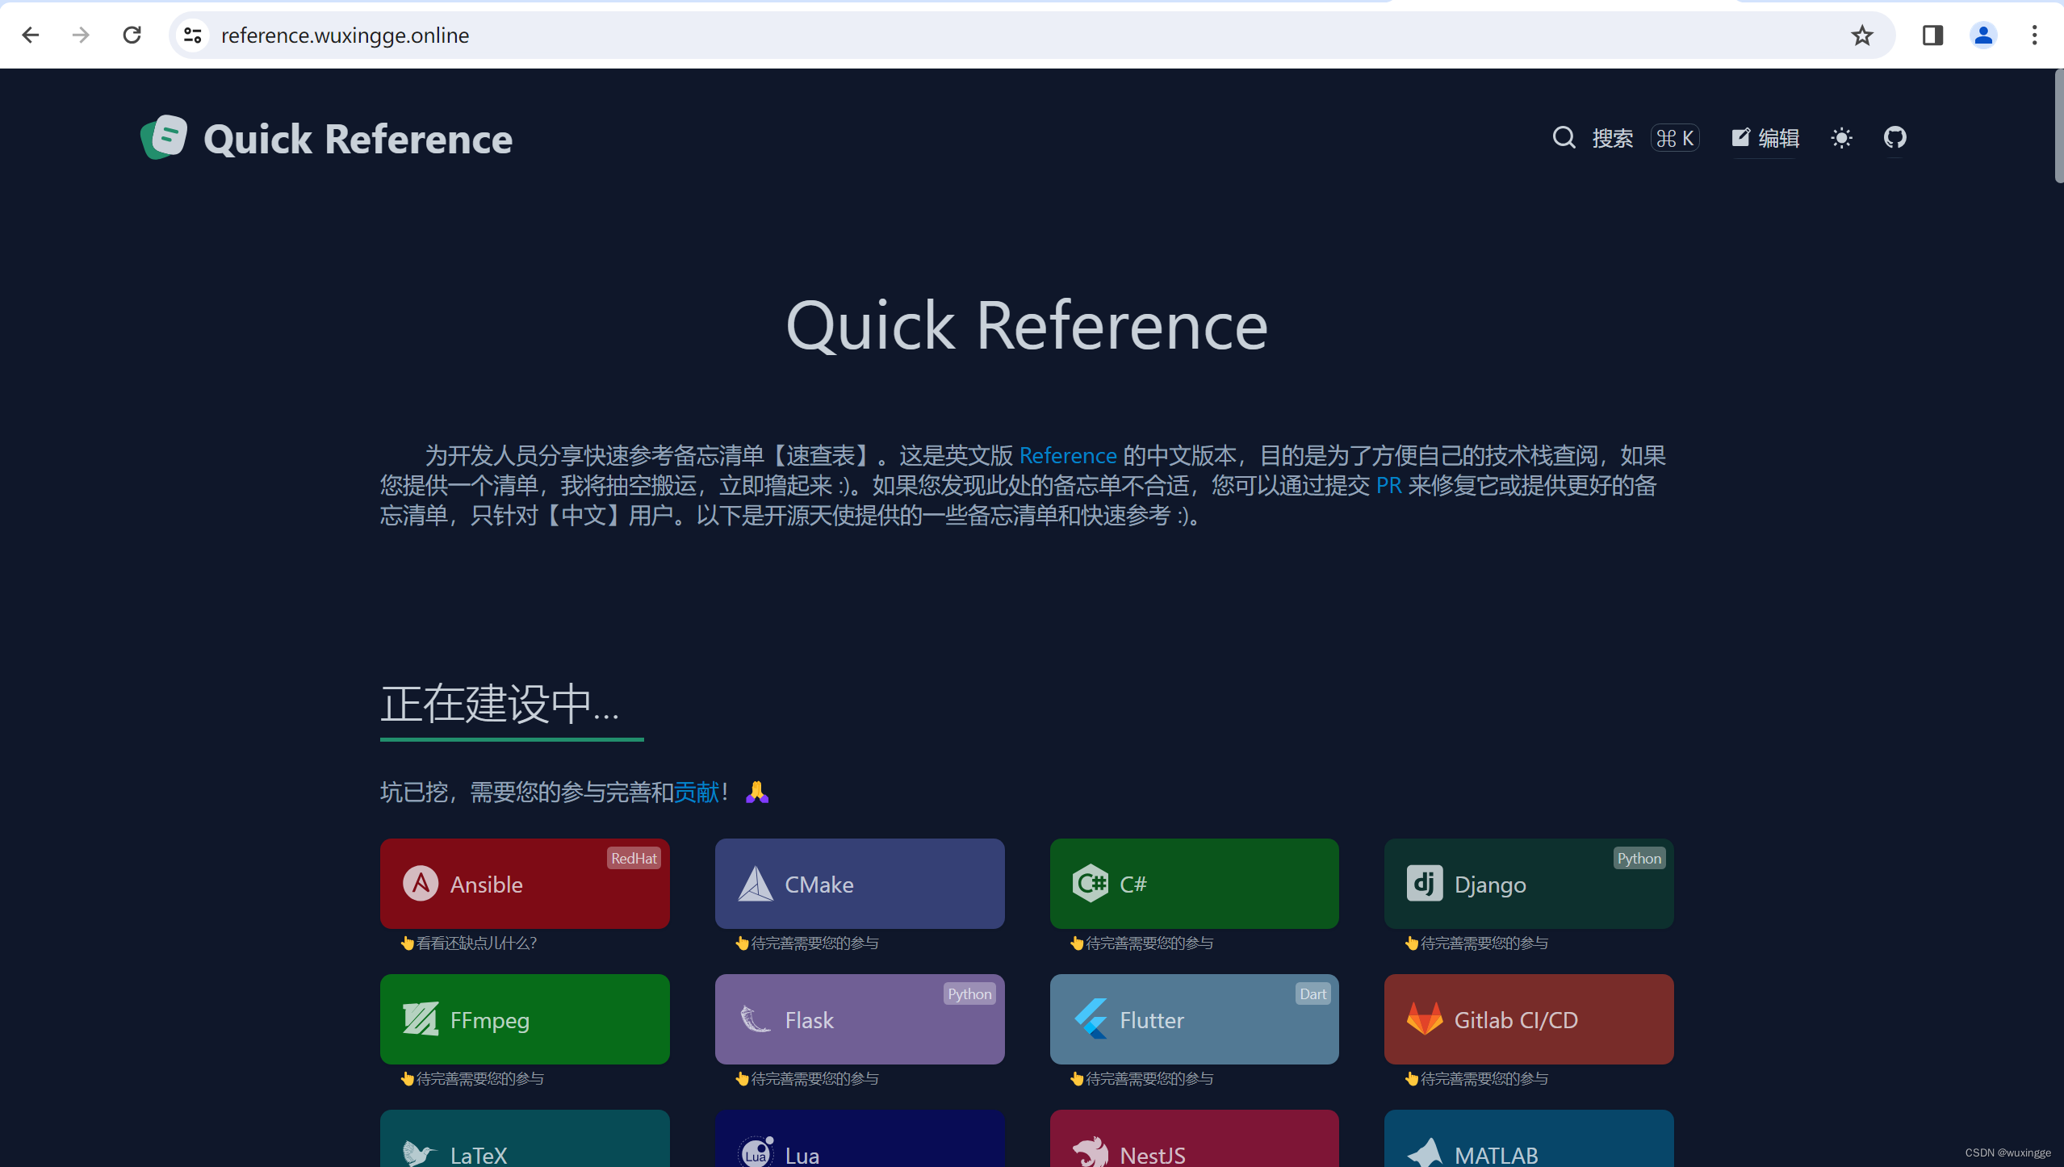The height and width of the screenshot is (1167, 2064).
Task: Click the 搜索 search label
Action: 1612,138
